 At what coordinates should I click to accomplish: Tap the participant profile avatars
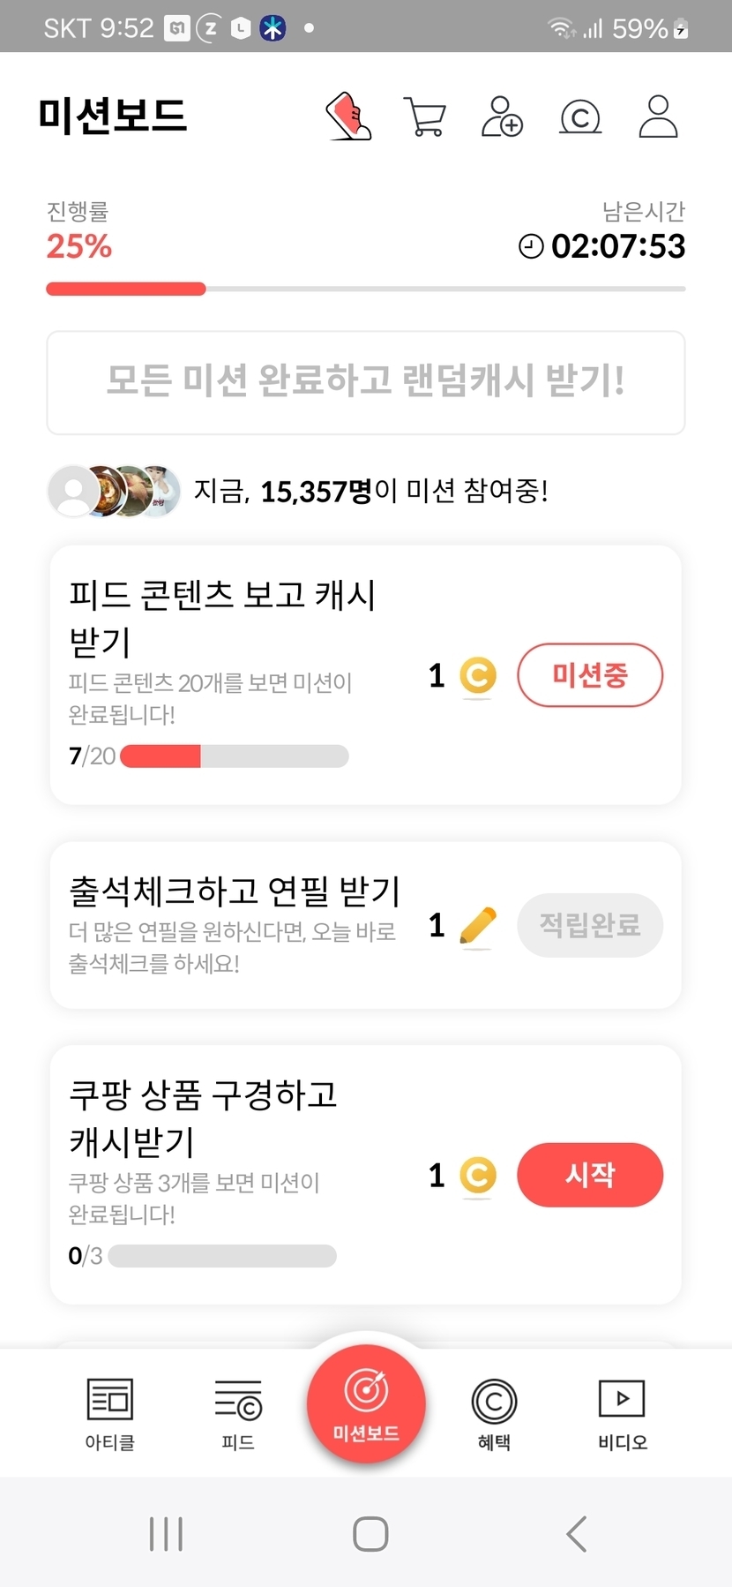click(115, 491)
